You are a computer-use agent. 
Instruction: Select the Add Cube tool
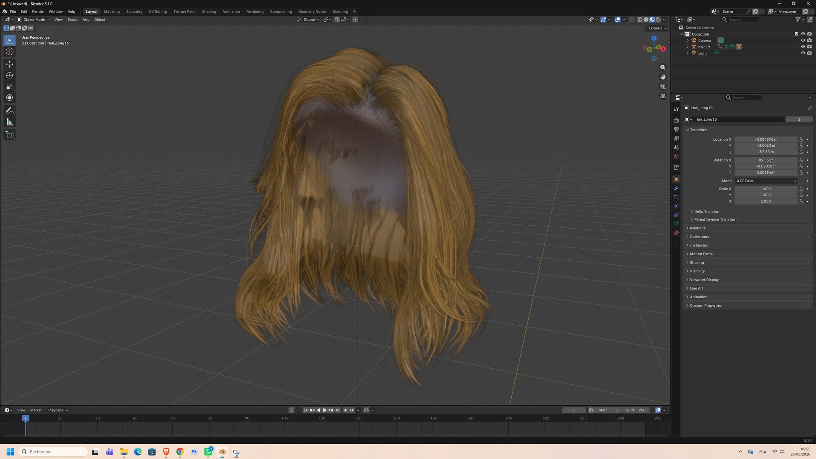[9, 135]
